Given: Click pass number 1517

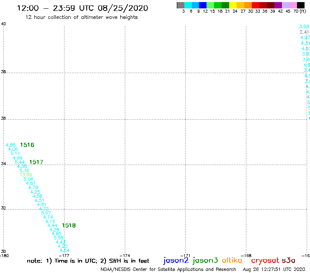Looking at the screenshot, I should point(36,162).
